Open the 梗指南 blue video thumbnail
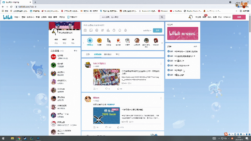Image resolution: width=251 pixels, height=141 pixels. pyautogui.click(x=106, y=116)
